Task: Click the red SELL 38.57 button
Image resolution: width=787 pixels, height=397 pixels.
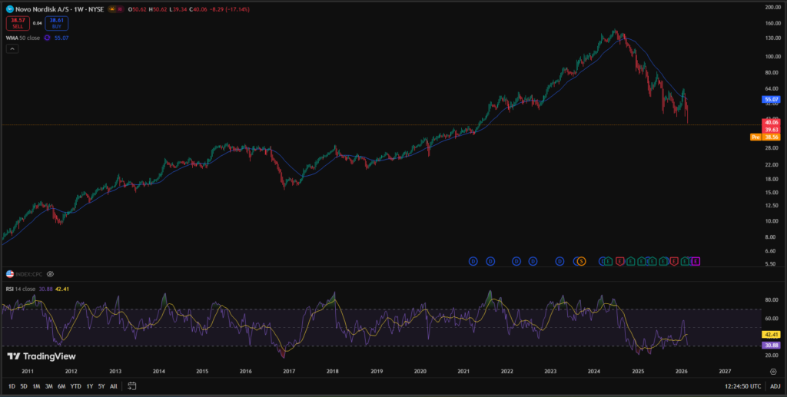Action: pos(18,23)
